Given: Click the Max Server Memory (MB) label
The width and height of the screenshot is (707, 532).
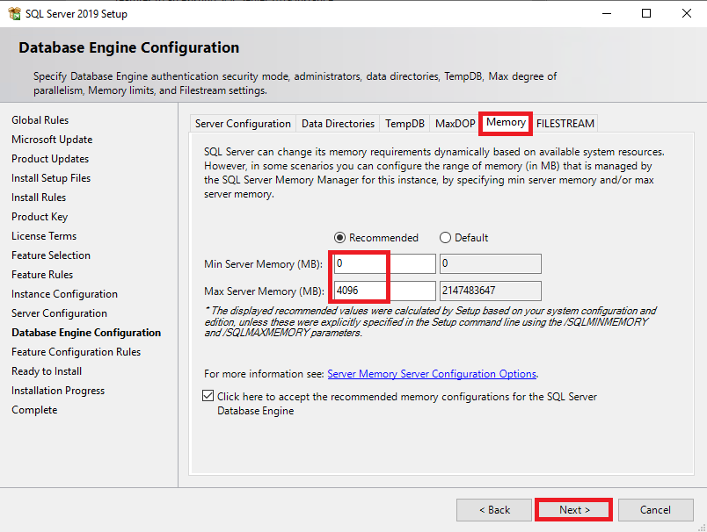Looking at the screenshot, I should pos(264,291).
